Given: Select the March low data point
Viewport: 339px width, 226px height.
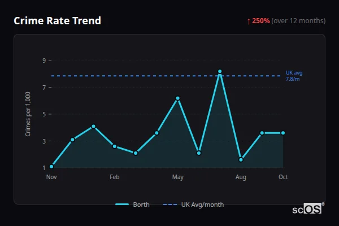Looking at the screenshot, I should coord(136,153).
